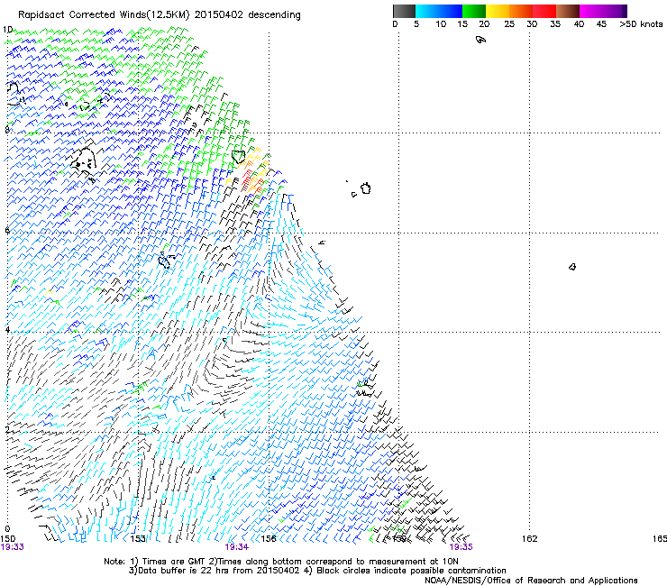
Task: Click the legend label '25'
Action: coord(509,24)
